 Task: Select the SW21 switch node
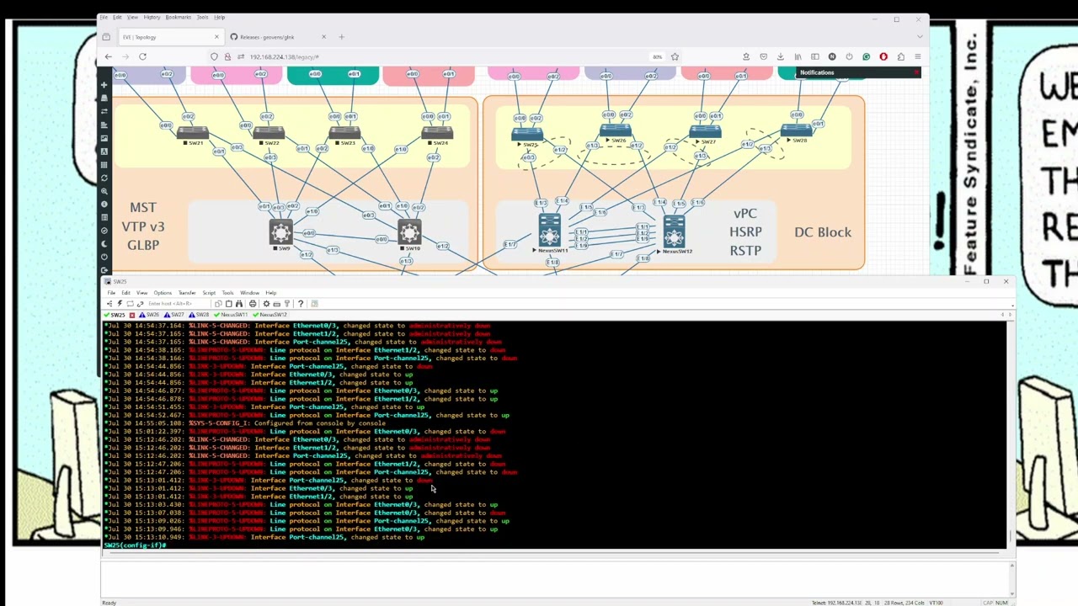pos(192,133)
